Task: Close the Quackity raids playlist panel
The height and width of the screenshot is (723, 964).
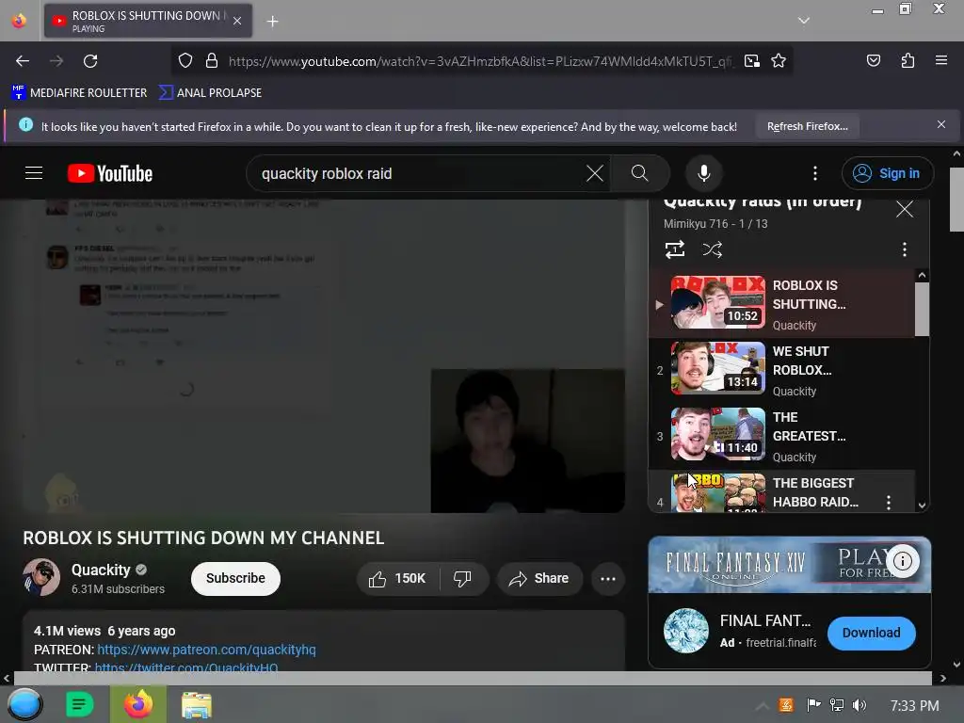Action: coord(905,209)
